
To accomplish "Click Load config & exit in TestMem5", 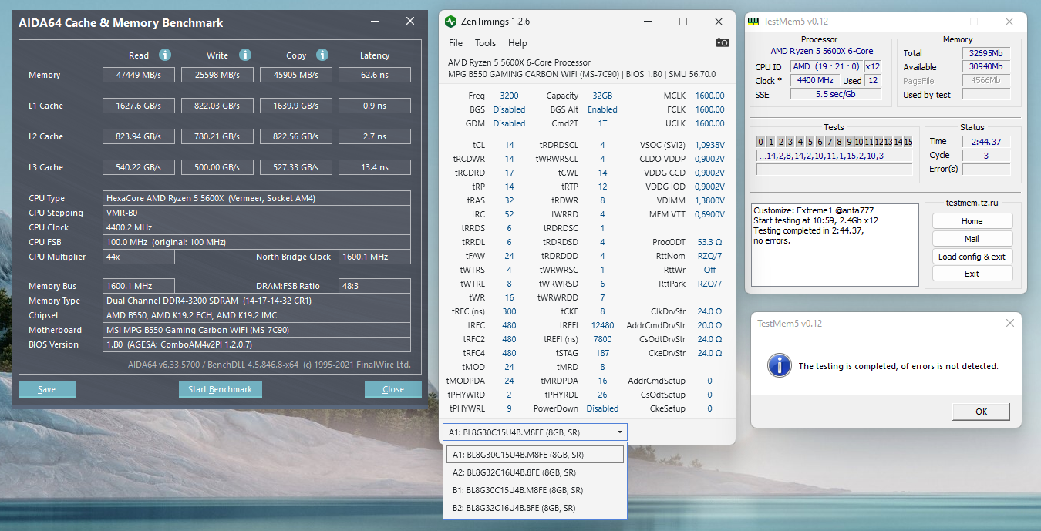I will [x=972, y=257].
